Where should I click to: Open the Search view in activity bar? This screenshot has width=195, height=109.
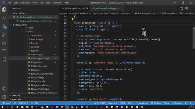[x=4, y=18]
